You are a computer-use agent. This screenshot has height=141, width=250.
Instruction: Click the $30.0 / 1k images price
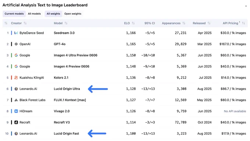[233, 33]
